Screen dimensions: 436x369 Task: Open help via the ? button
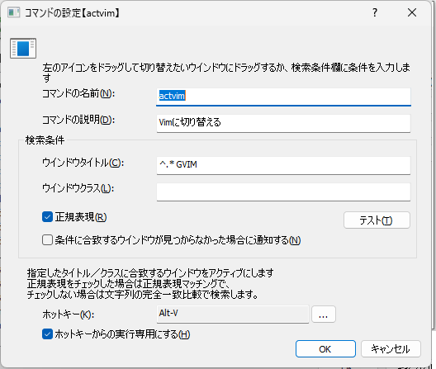pos(375,12)
